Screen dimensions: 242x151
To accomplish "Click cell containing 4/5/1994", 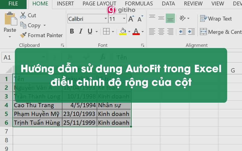I will click(x=80, y=105).
